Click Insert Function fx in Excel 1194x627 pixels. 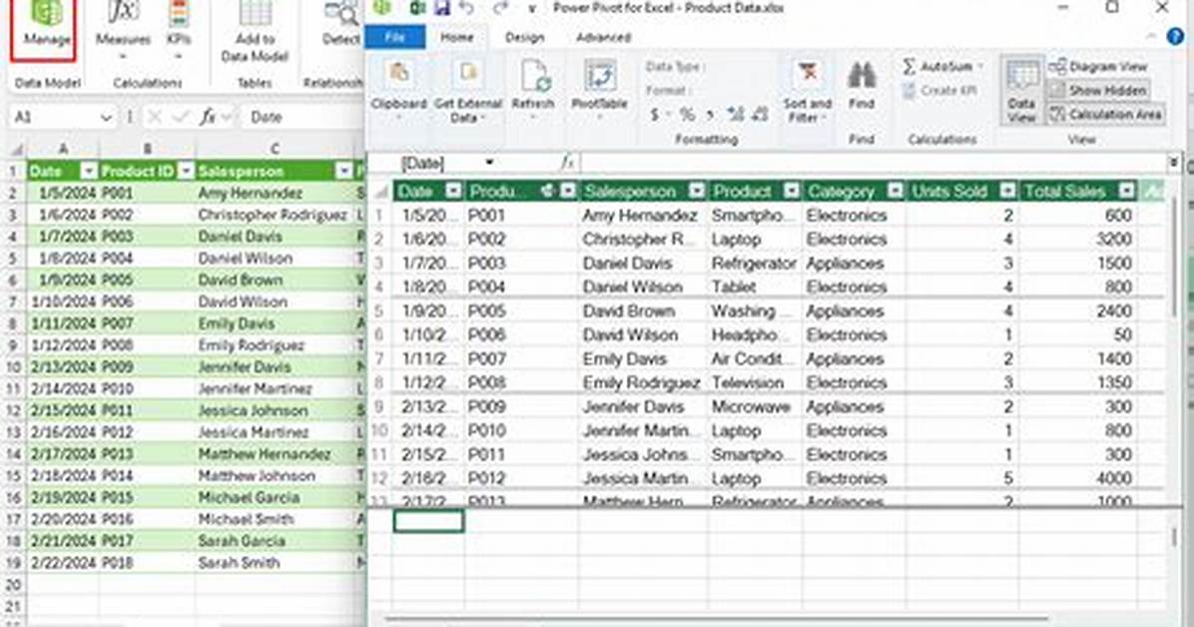(208, 118)
